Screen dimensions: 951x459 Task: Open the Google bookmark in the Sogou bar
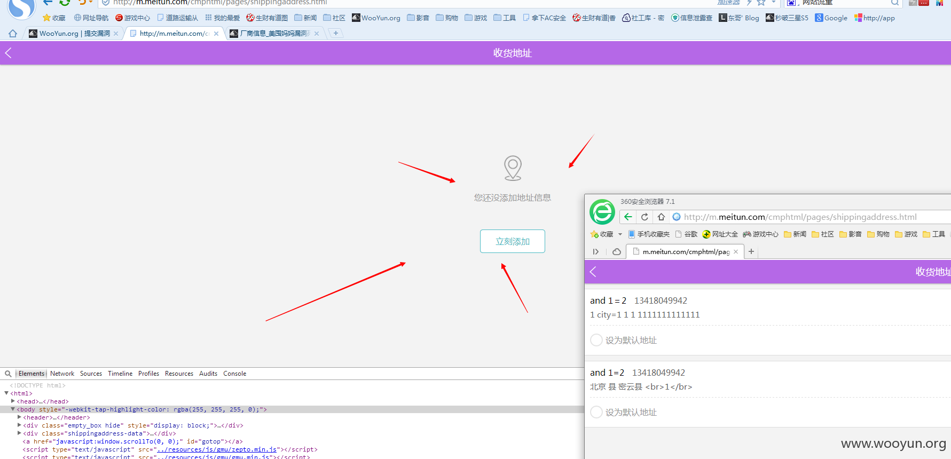[831, 18]
